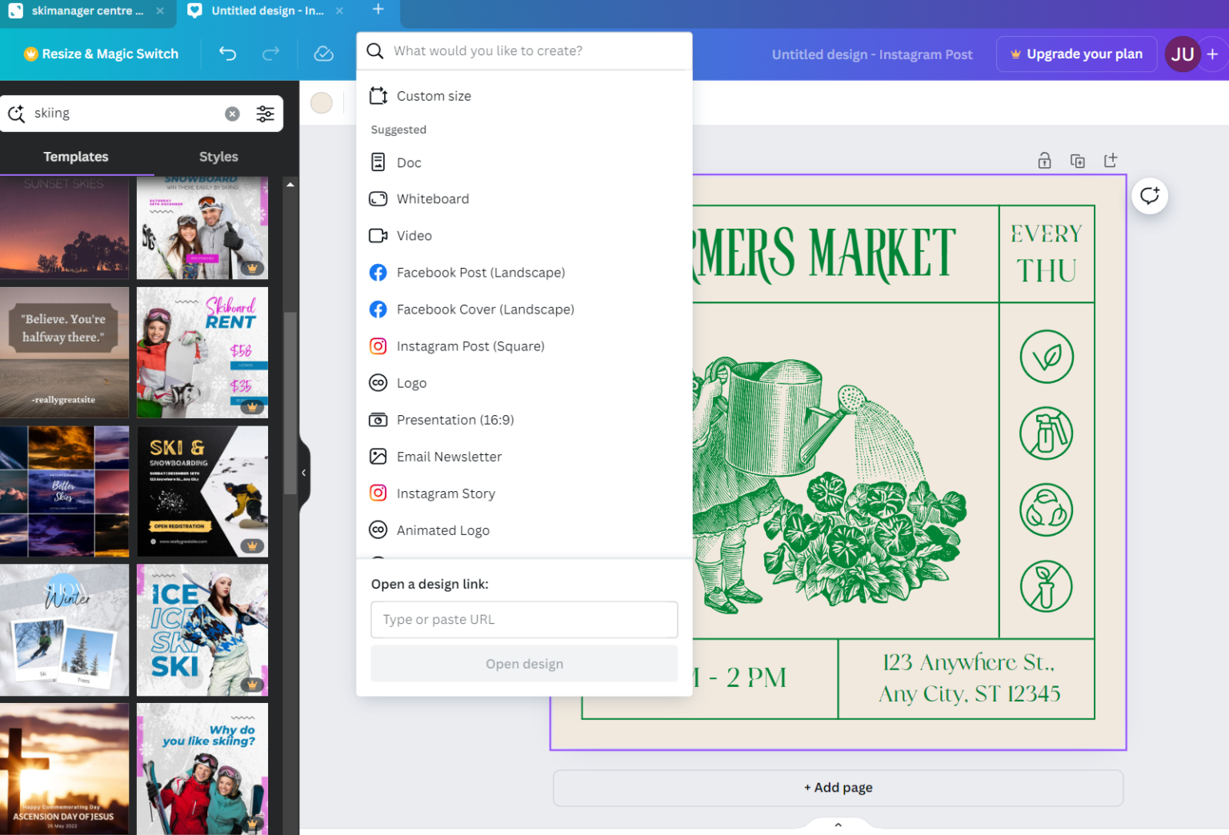
Task: Collapse the side panel with arrow handle
Action: [x=304, y=473]
